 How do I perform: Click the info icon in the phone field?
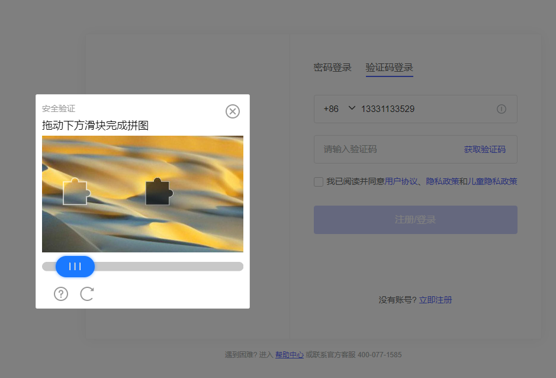pyautogui.click(x=502, y=109)
